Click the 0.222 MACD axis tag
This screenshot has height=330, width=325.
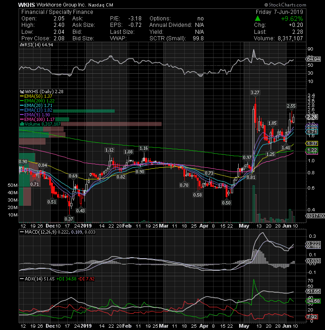313,243
